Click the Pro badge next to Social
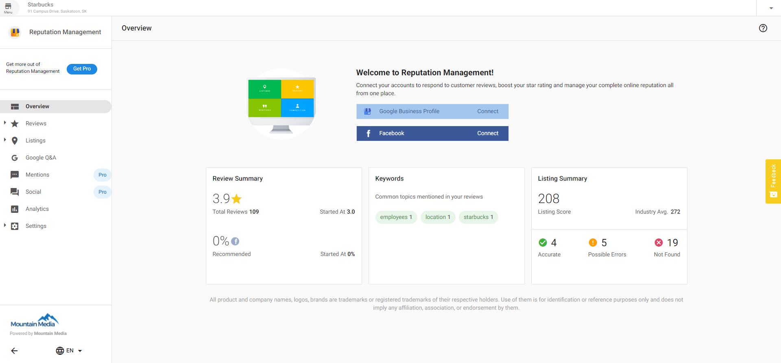The height and width of the screenshot is (363, 781). [x=102, y=192]
